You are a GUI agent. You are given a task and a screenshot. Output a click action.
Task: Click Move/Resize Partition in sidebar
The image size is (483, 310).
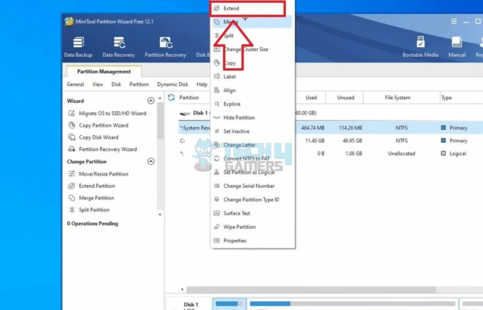[99, 174]
